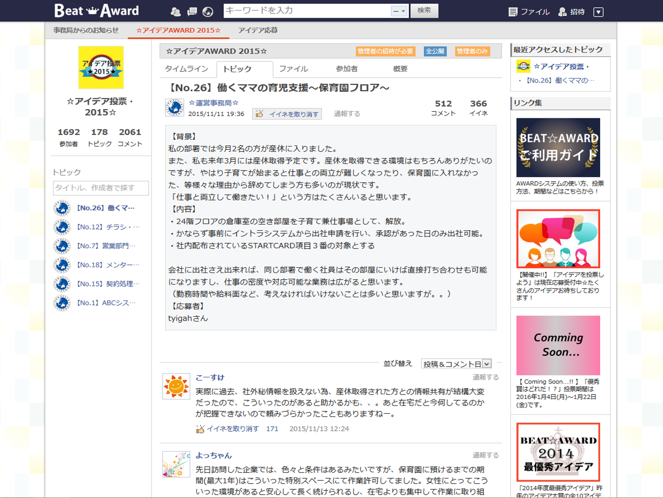Click the 検索 search button
Viewport: 663px width, 498px height.
pos(424,11)
